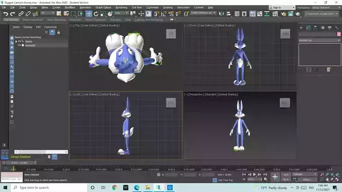This screenshot has width=342, height=192.
Task: Click Rectangular Selection Region icon
Action: [73, 14]
